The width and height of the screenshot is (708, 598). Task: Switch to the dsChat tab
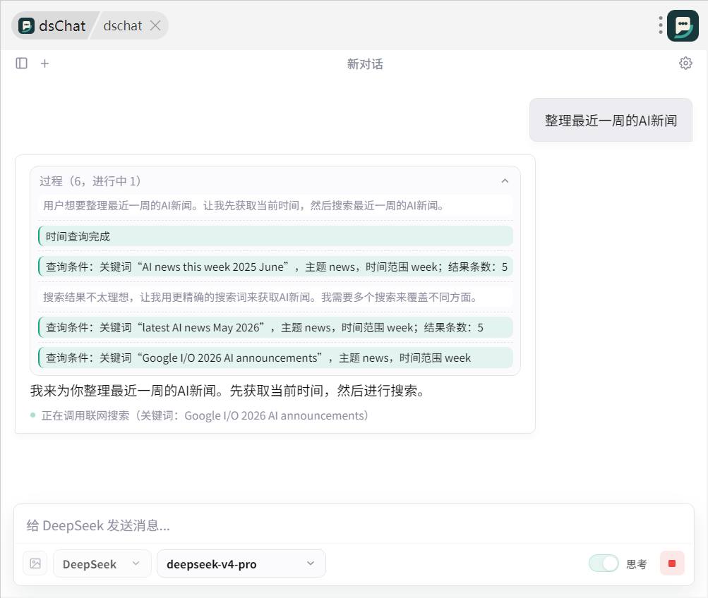[52, 25]
